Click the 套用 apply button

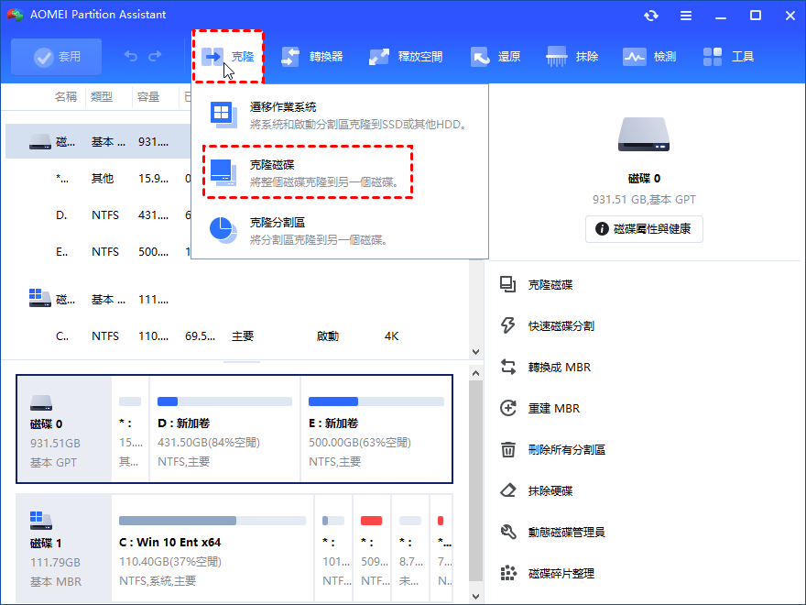click(56, 56)
